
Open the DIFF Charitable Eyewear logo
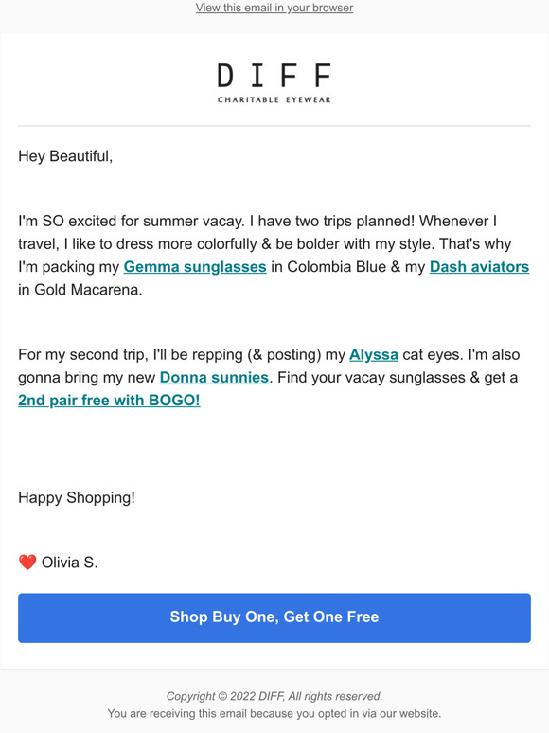point(274,82)
